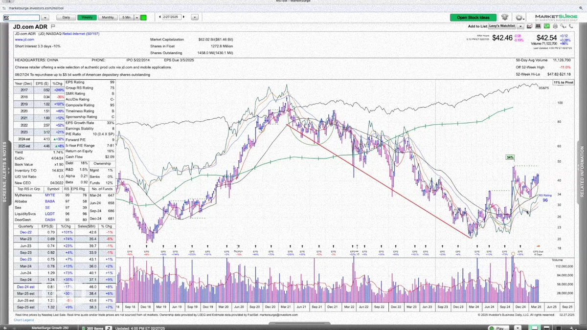Open the settings gear menu
Screen dimensions: 587x330
click(520, 18)
